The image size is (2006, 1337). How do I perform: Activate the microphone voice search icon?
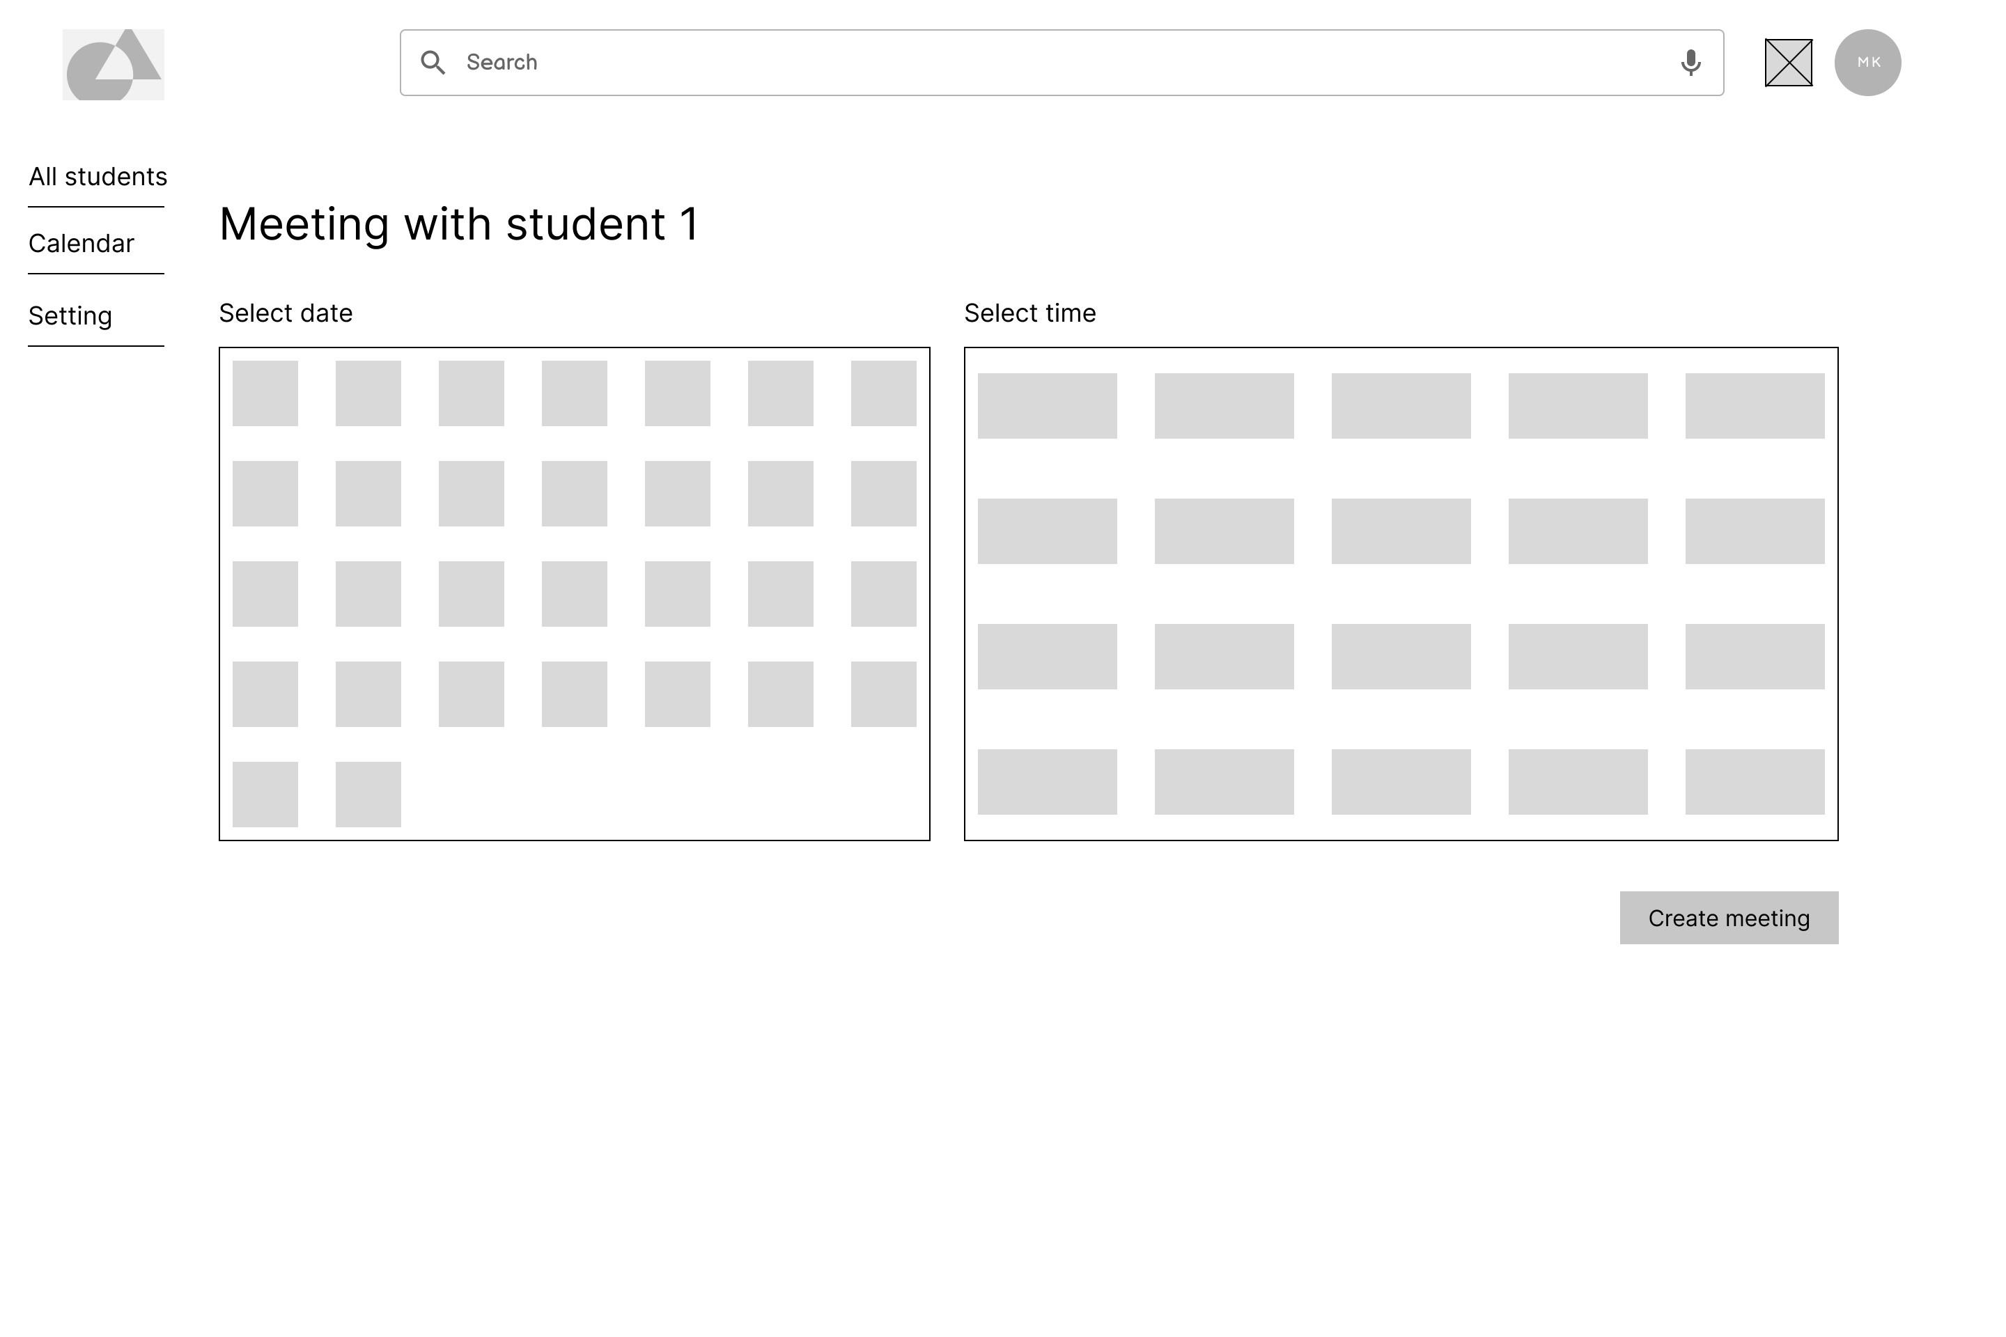point(1690,62)
